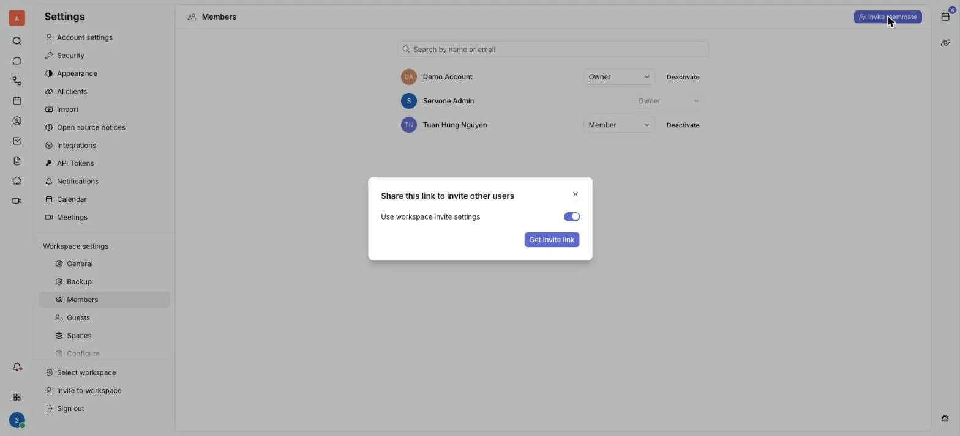Open the contacts person icon
Screen dimensions: 960x436
(x=17, y=121)
